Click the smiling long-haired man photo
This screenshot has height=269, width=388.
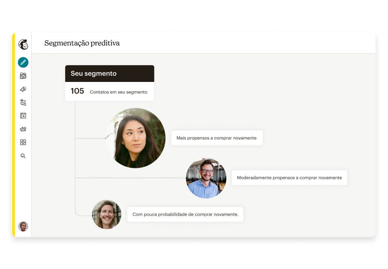click(107, 214)
